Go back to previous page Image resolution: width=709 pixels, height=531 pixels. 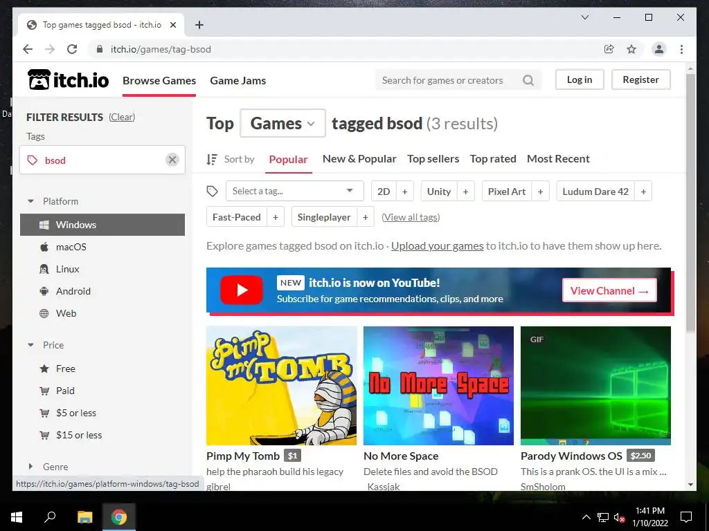point(28,49)
